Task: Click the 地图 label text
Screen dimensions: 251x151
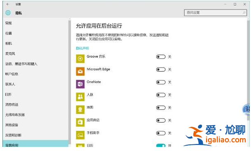Action: 90,107
